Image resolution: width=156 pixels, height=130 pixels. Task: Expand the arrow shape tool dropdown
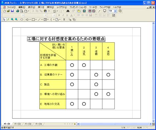tap(30, 19)
